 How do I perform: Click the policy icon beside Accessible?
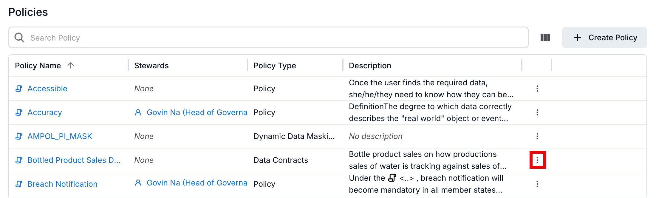tap(19, 89)
